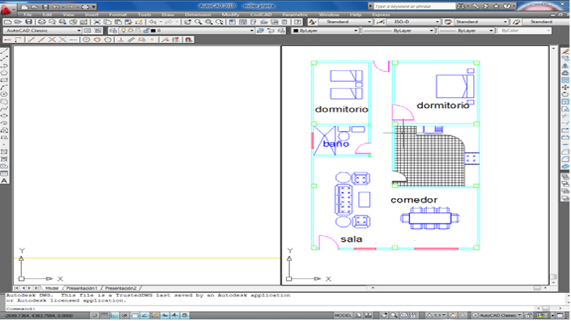571x321 pixels.
Task: Open the Layer control dropdown
Action: pos(252,30)
